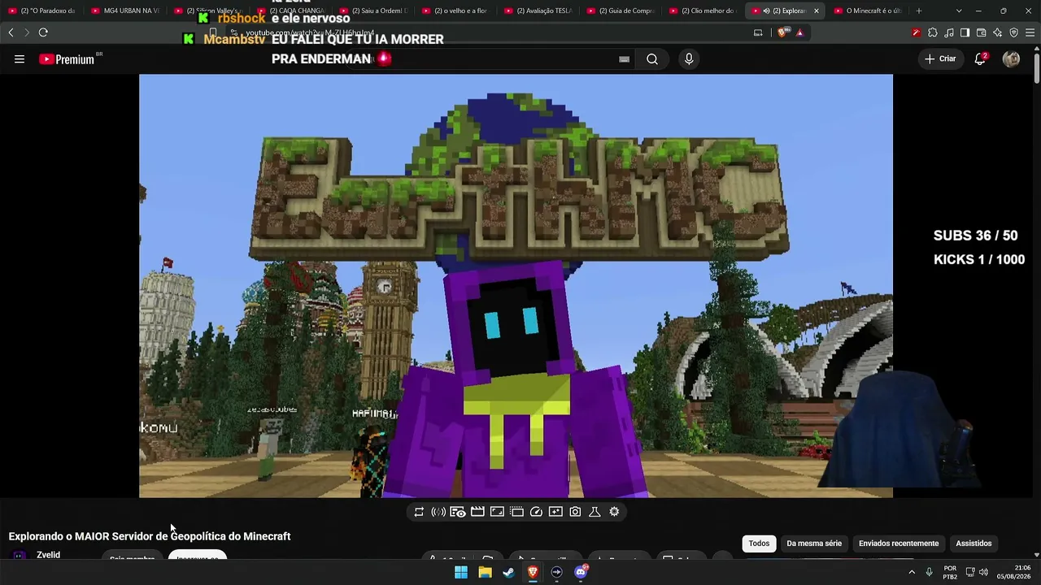
Task: Open browser extensions puzzle icon
Action: pos(932,32)
